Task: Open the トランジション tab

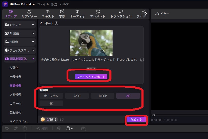Action: click(x=121, y=14)
